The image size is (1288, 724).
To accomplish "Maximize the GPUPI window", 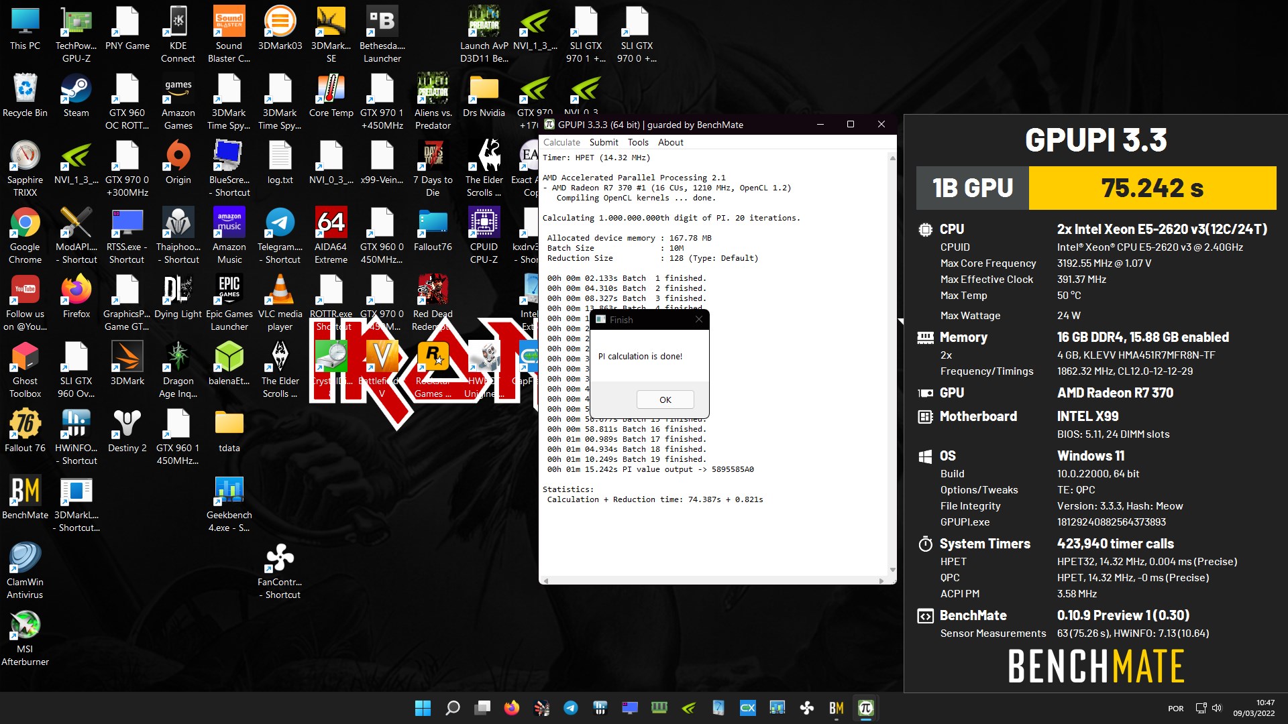I will tap(851, 124).
